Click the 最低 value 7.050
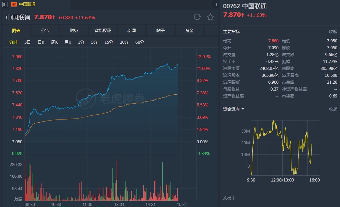The image size is (340, 207). click(332, 41)
